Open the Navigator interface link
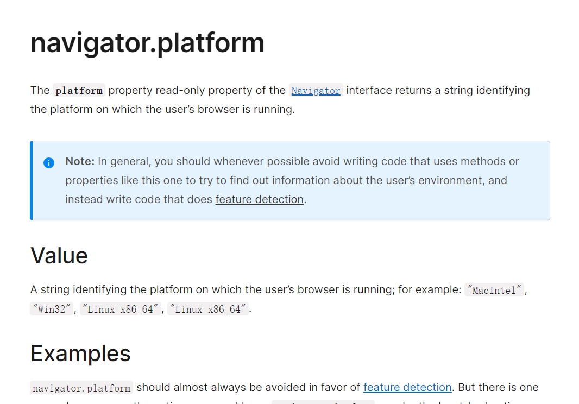 (316, 91)
